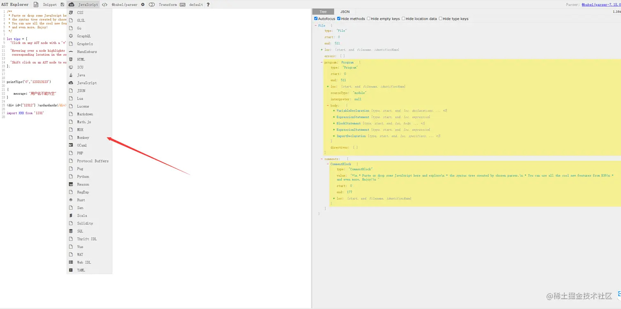
Task: Open the JavaScript language dropdown
Action: click(x=83, y=5)
